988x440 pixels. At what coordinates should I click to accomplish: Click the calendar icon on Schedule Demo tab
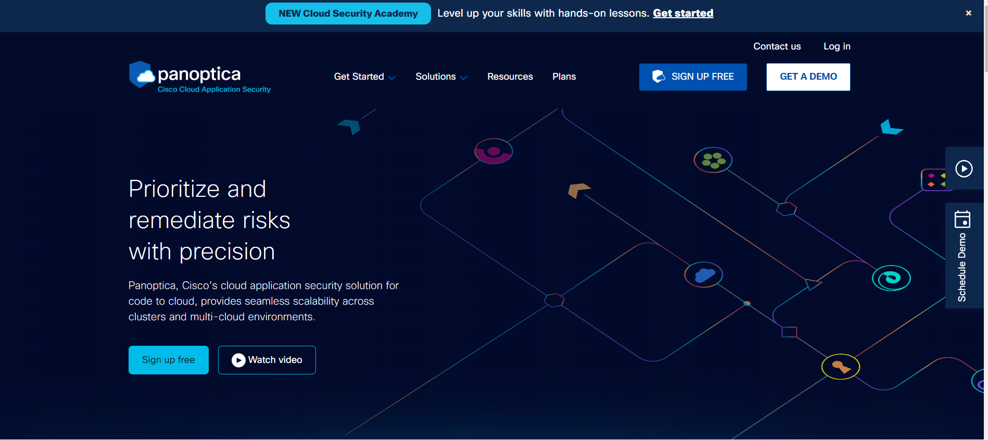coord(962,219)
